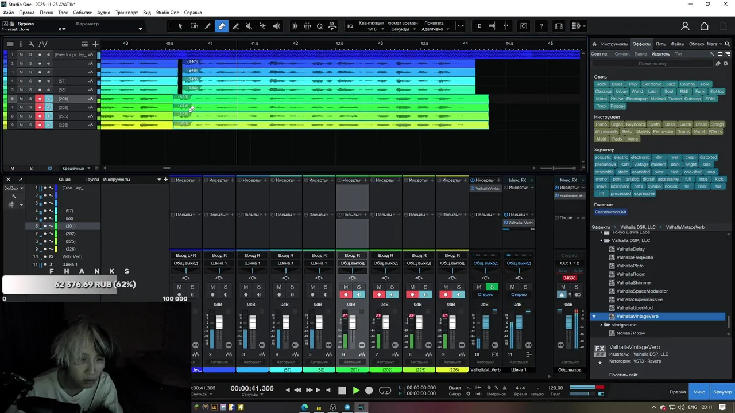Screen dimensions: 735x413
Task: Select ValhallaShimmer in effects list
Action: click(x=634, y=283)
